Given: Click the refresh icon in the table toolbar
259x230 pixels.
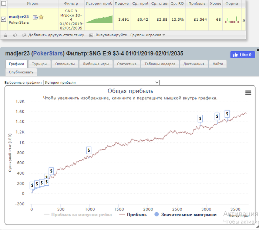Looking at the screenshot, I should pos(15,35).
